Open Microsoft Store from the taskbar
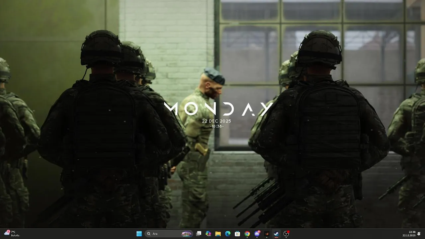 click(x=237, y=234)
